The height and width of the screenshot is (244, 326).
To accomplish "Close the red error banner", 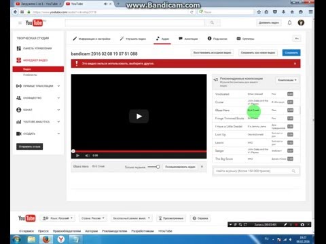I will coord(295,64).
